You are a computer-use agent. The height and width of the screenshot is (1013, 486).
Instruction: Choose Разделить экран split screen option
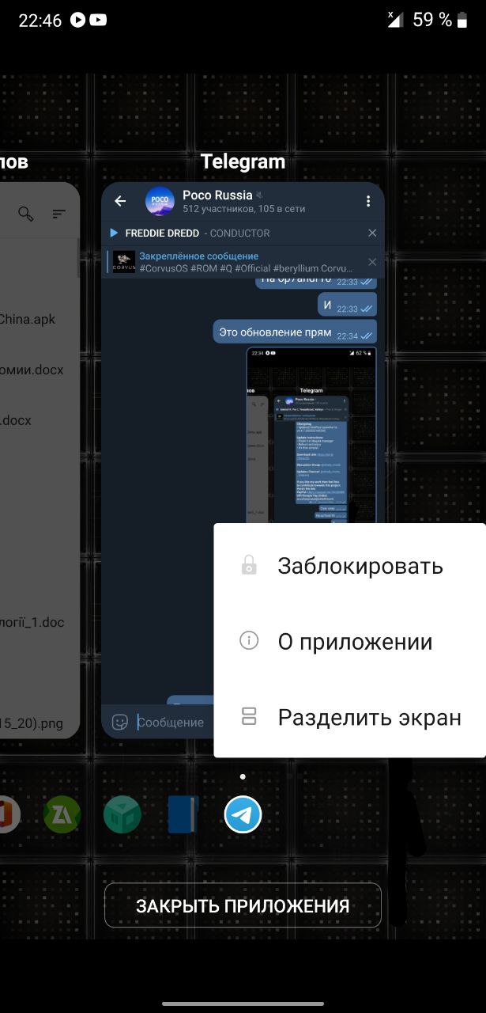coord(349,718)
